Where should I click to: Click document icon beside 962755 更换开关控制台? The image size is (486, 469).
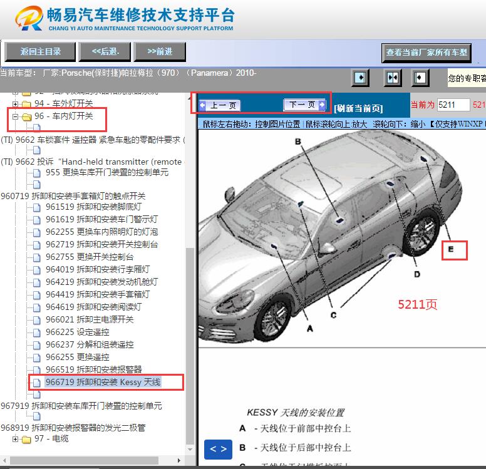pyautogui.click(x=36, y=257)
